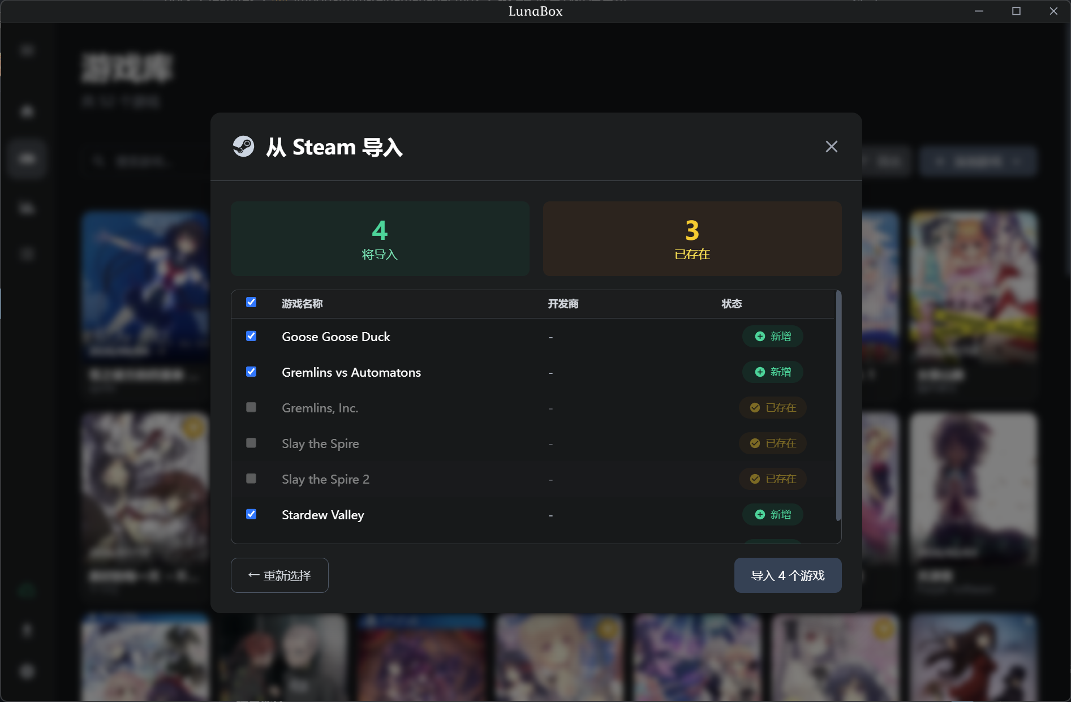This screenshot has width=1071, height=702.
Task: Select the Gremlins vs Automatons game name
Action: [x=351, y=372]
